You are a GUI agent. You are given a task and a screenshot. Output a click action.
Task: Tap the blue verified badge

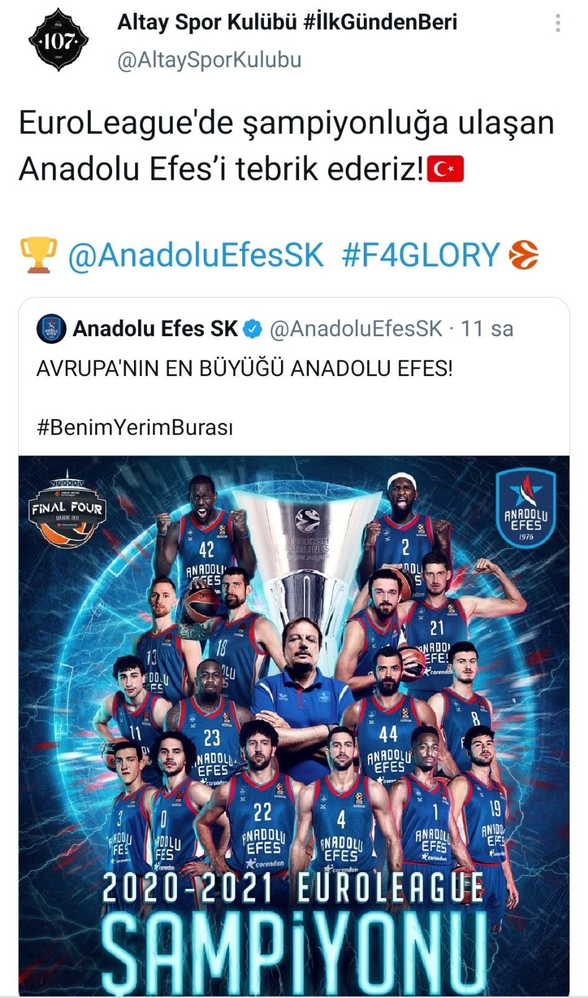point(252,329)
